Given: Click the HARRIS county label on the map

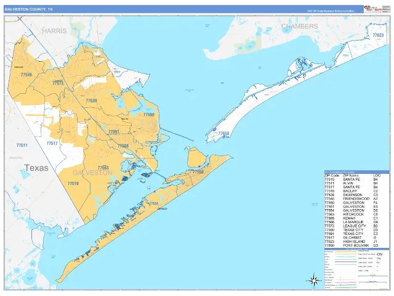Looking at the screenshot, I should 54,31.
